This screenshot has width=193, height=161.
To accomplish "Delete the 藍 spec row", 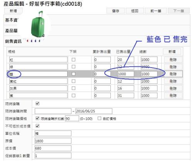I will click(173, 74).
